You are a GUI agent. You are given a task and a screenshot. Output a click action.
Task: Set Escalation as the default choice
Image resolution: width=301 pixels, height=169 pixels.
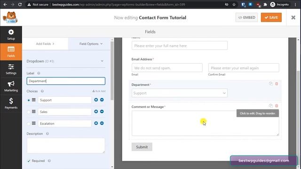coord(29,123)
